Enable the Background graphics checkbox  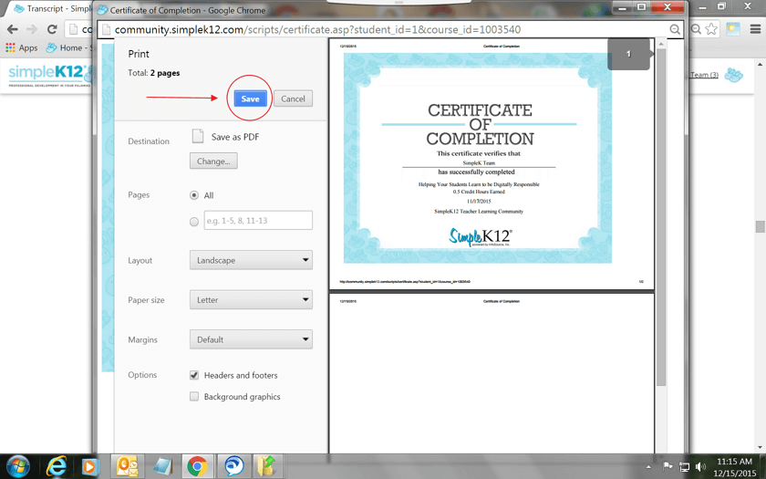(x=194, y=396)
